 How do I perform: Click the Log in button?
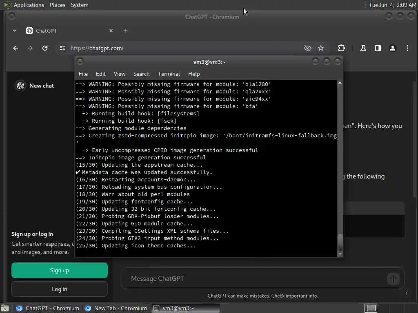60,289
